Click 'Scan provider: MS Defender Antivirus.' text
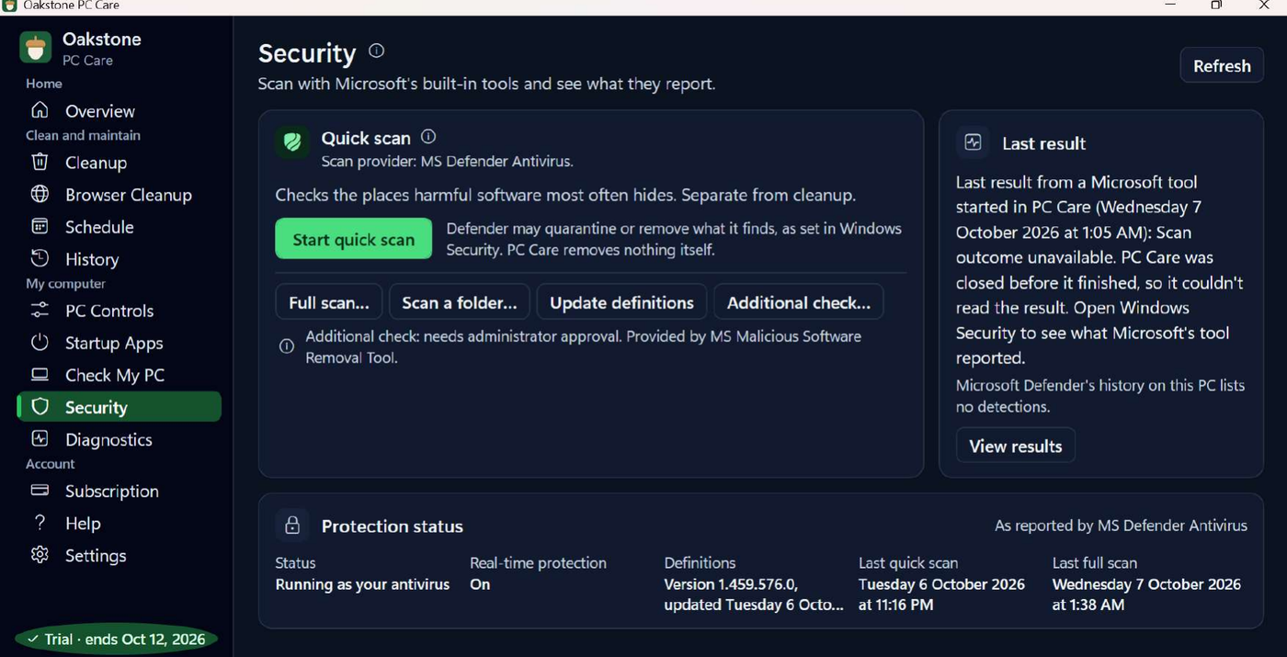The height and width of the screenshot is (657, 1287). pos(447,162)
